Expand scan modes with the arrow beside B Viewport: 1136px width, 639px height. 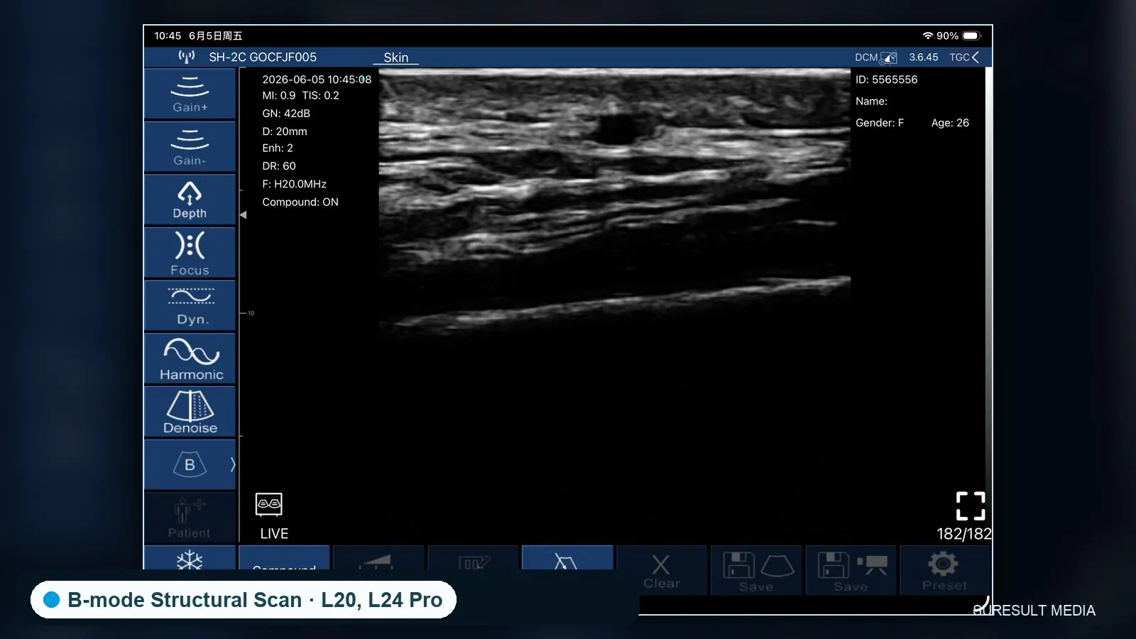click(231, 465)
